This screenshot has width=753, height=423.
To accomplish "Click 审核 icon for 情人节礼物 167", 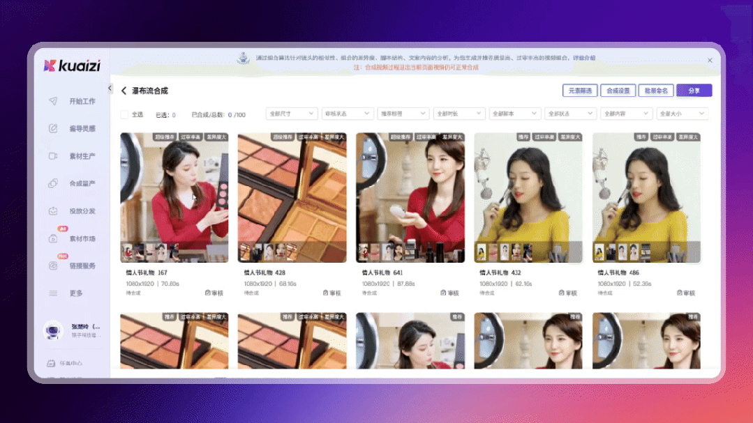I will 207,293.
